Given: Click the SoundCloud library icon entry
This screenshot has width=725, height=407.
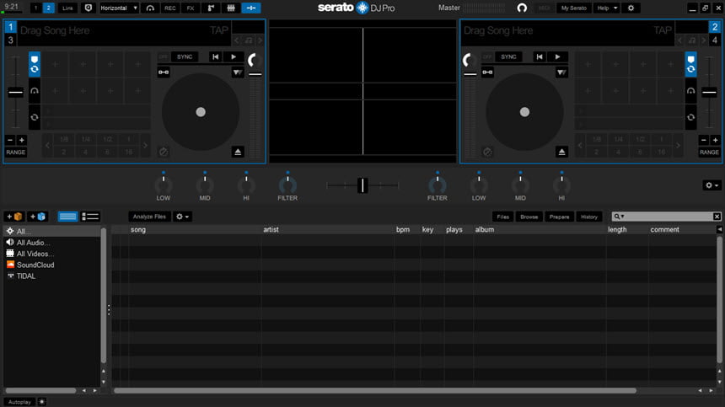Looking at the screenshot, I should 10,265.
